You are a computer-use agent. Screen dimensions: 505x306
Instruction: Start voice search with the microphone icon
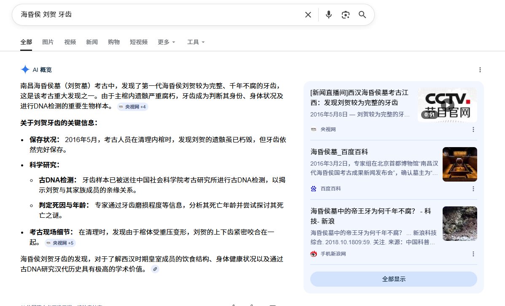tap(328, 15)
